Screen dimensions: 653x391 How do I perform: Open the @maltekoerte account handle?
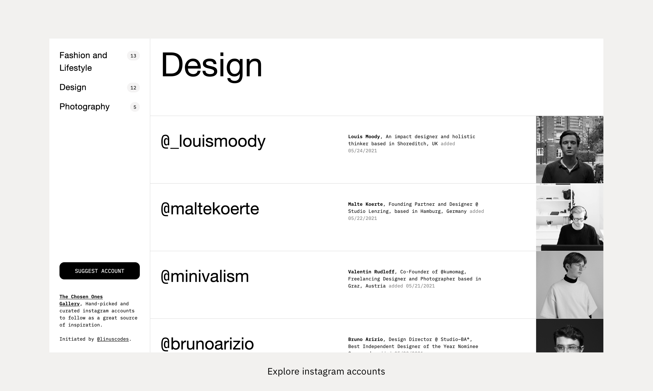tap(210, 209)
